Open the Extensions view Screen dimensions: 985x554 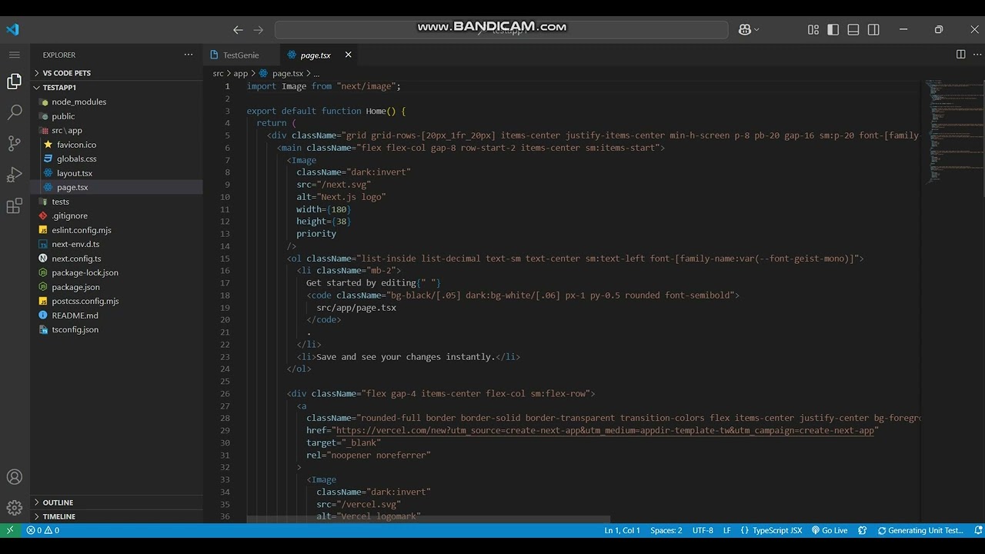coord(14,206)
